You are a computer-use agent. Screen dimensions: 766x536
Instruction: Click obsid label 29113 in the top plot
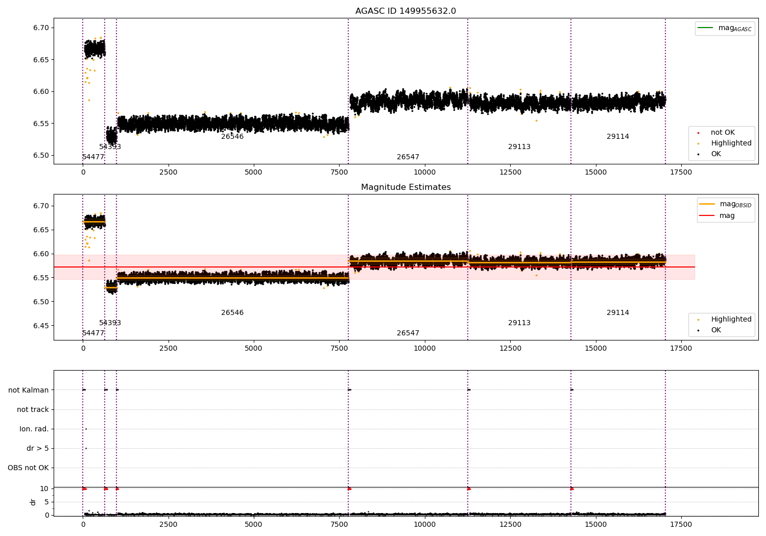click(x=519, y=147)
